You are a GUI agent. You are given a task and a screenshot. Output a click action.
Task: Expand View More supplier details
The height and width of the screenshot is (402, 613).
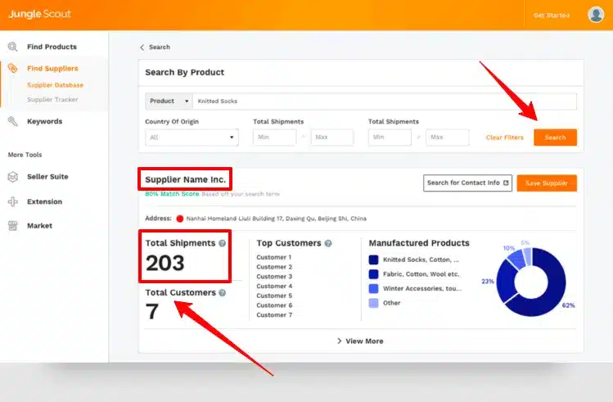point(360,341)
